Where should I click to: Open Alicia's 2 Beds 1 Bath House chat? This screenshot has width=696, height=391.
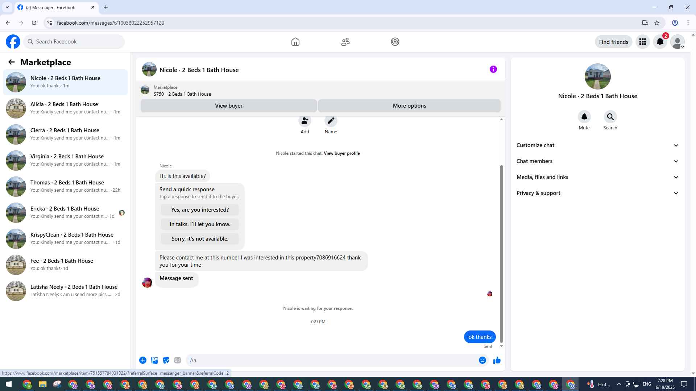pyautogui.click(x=65, y=108)
